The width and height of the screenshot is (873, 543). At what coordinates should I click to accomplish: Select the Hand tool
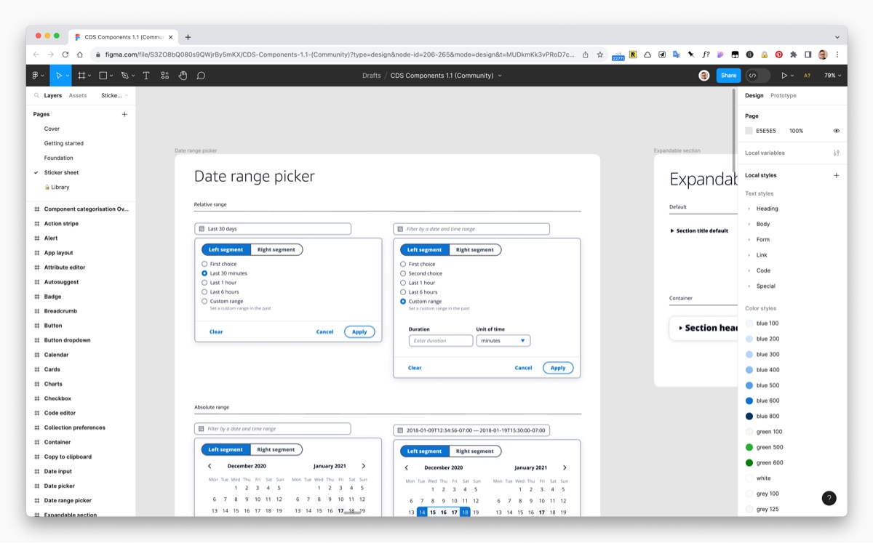coord(183,76)
